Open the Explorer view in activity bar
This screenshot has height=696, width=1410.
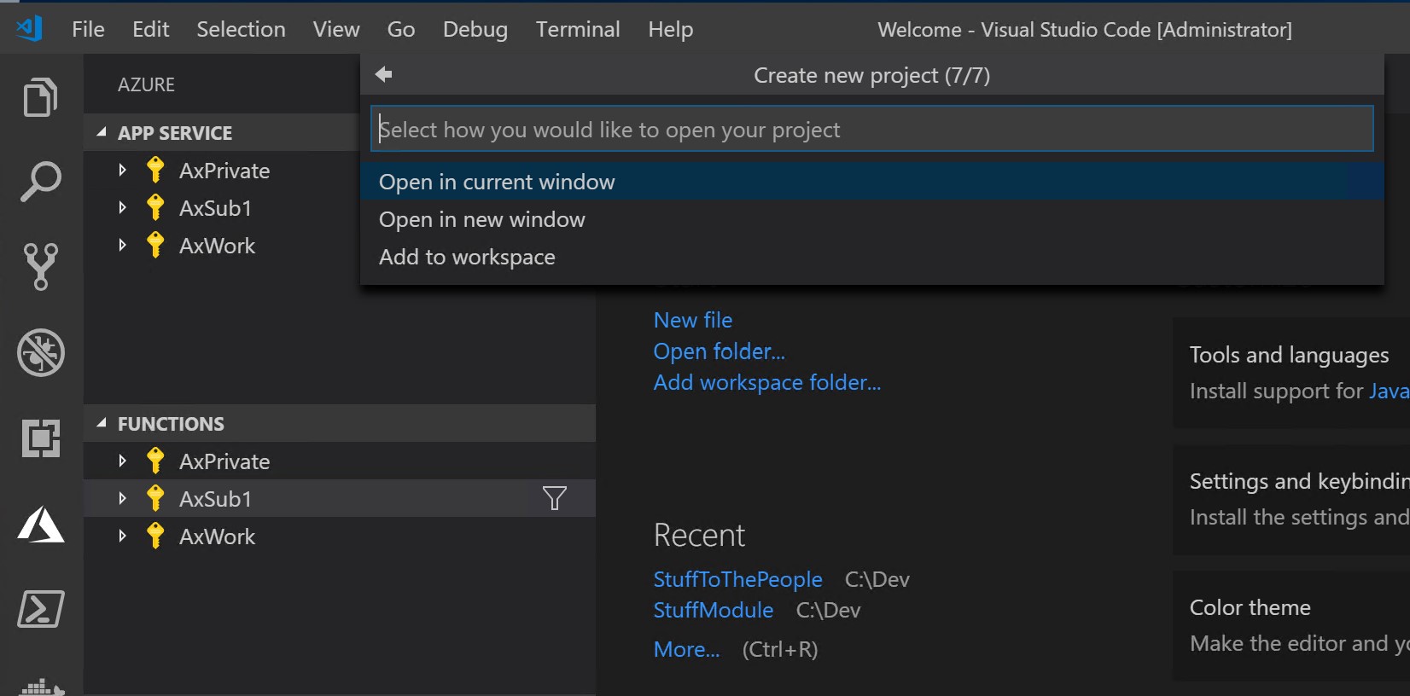point(40,96)
